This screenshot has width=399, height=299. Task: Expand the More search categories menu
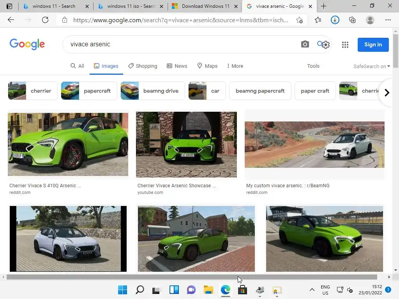click(235, 66)
